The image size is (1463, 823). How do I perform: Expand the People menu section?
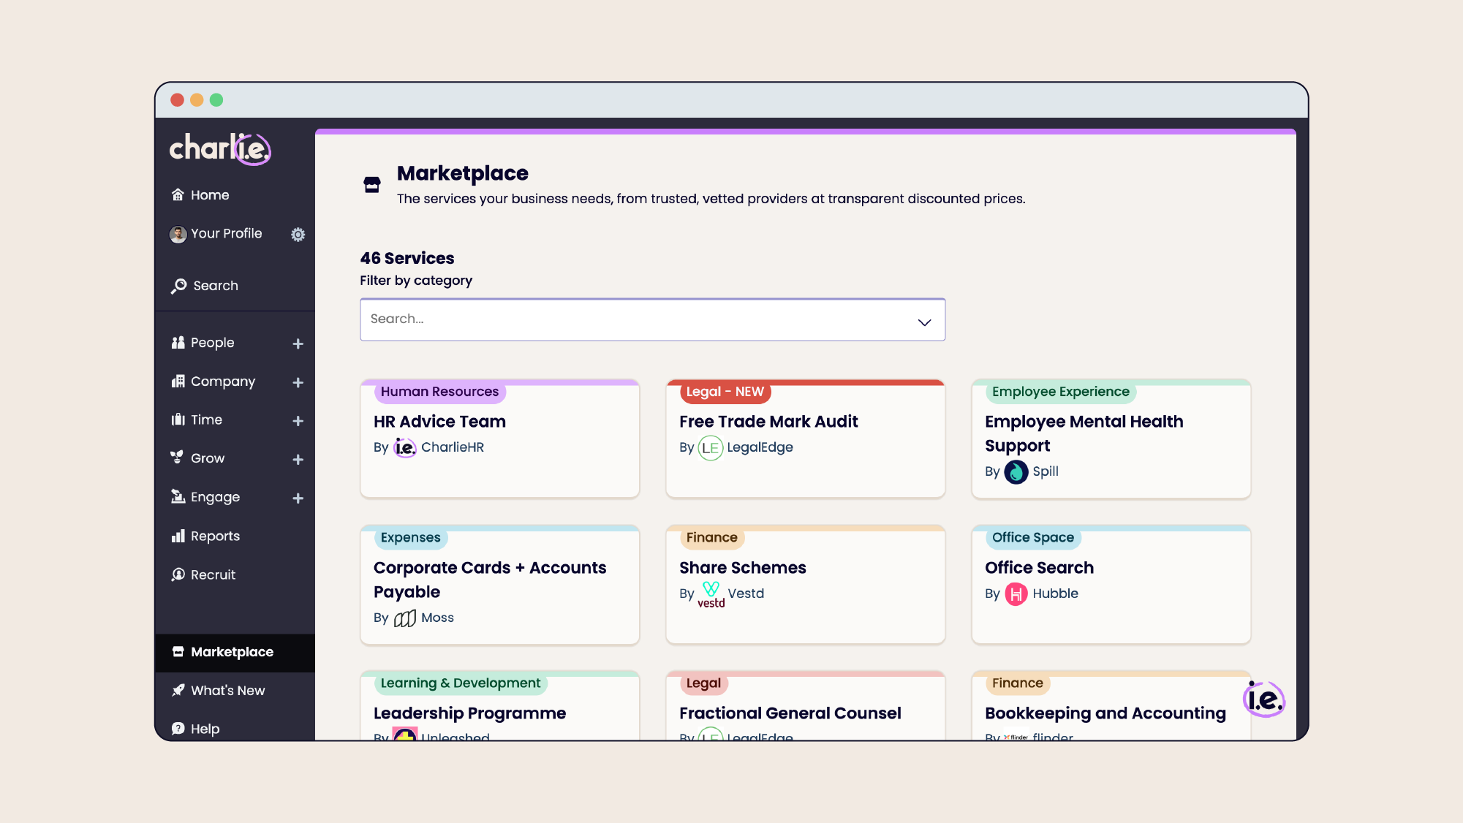pyautogui.click(x=298, y=344)
